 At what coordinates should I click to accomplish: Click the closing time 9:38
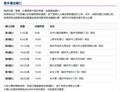coord(37,33)
